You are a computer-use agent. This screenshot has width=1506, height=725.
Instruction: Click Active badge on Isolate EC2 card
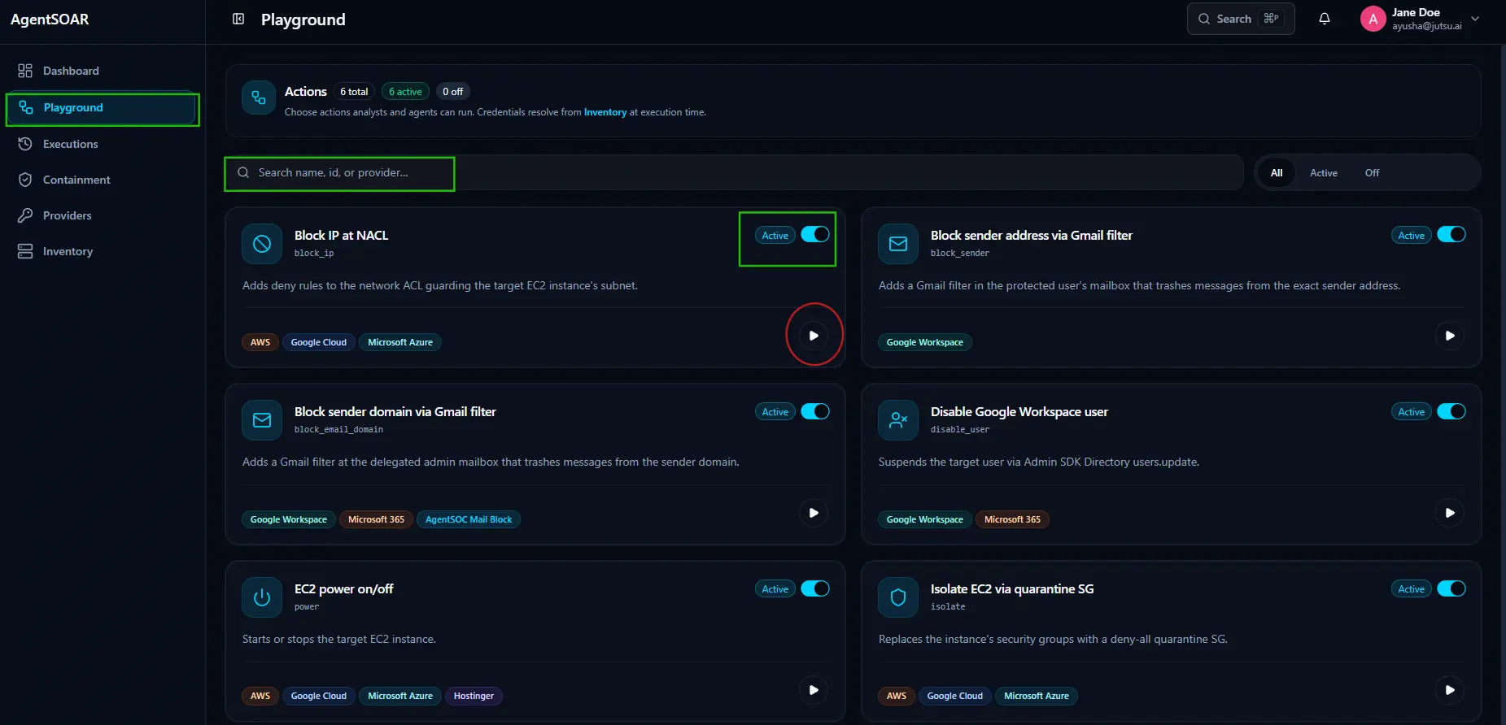pos(1412,589)
